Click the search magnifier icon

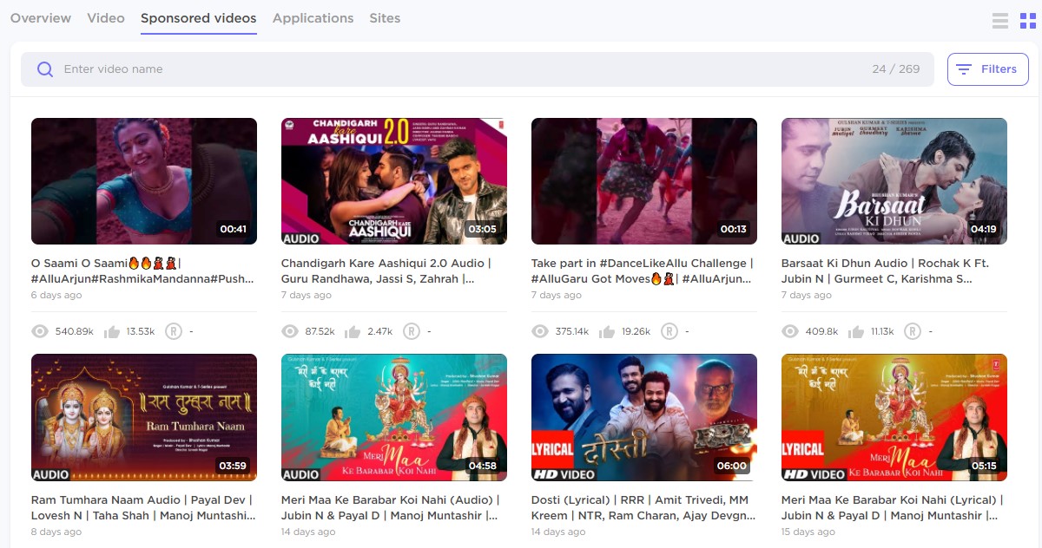pyautogui.click(x=45, y=69)
